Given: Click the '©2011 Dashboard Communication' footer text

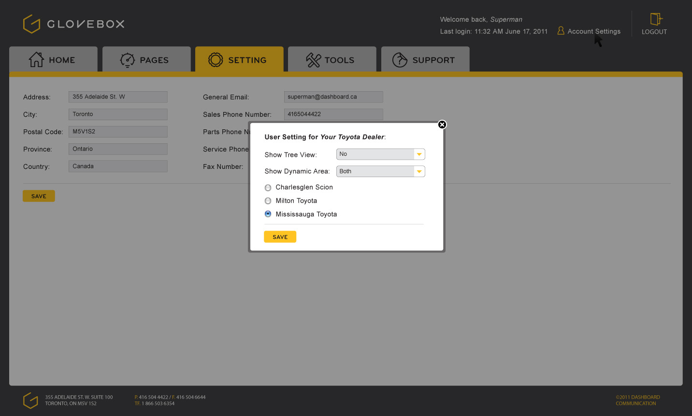Looking at the screenshot, I should tap(638, 400).
